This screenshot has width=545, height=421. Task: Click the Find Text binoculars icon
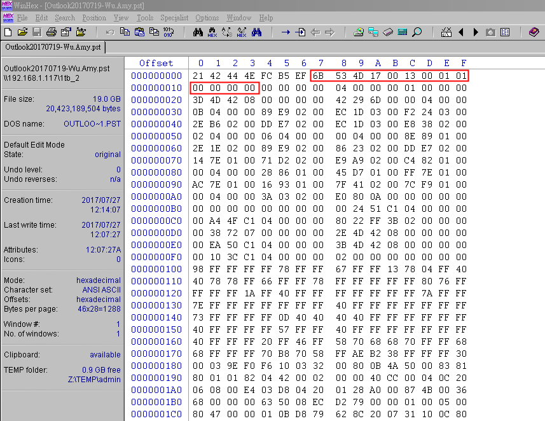coord(198,32)
